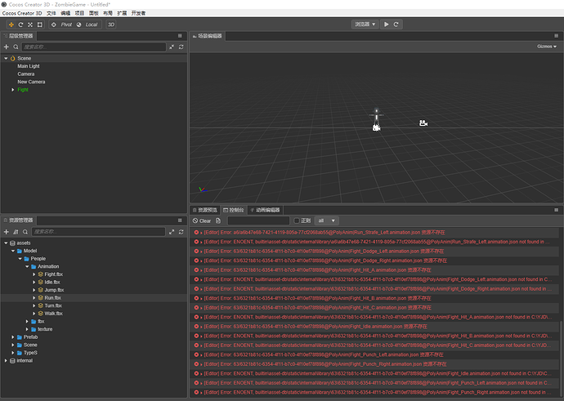Select the Camera node in hierarchy
564x401 pixels.
pyautogui.click(x=26, y=74)
